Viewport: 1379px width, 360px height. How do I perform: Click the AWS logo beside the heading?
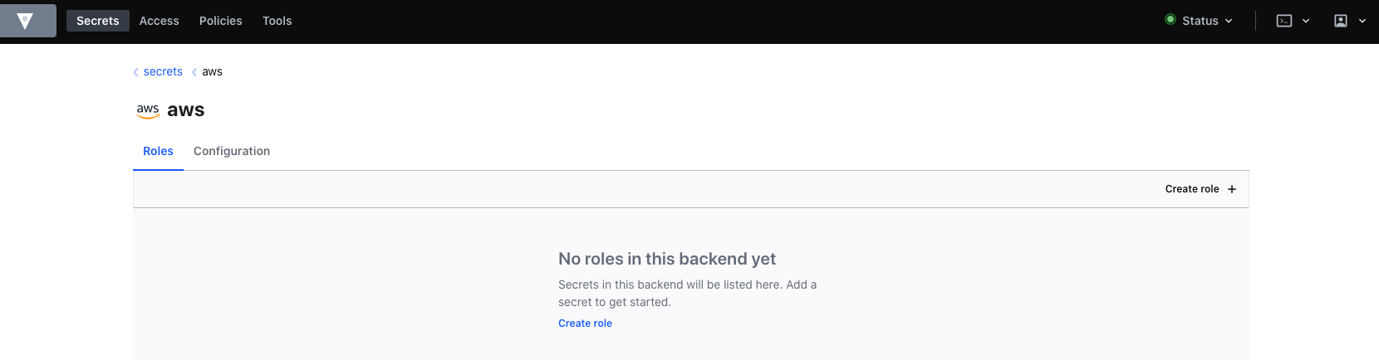148,110
